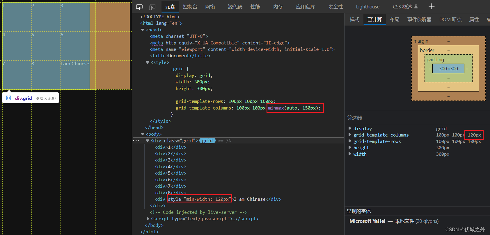The image size is (490, 235).
Task: Collapse the body element
Action: click(x=143, y=134)
